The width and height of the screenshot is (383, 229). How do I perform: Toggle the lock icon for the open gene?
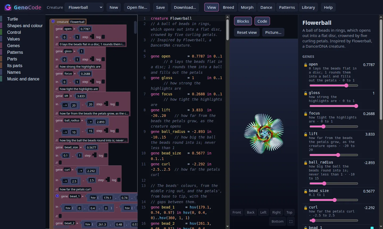(x=306, y=65)
